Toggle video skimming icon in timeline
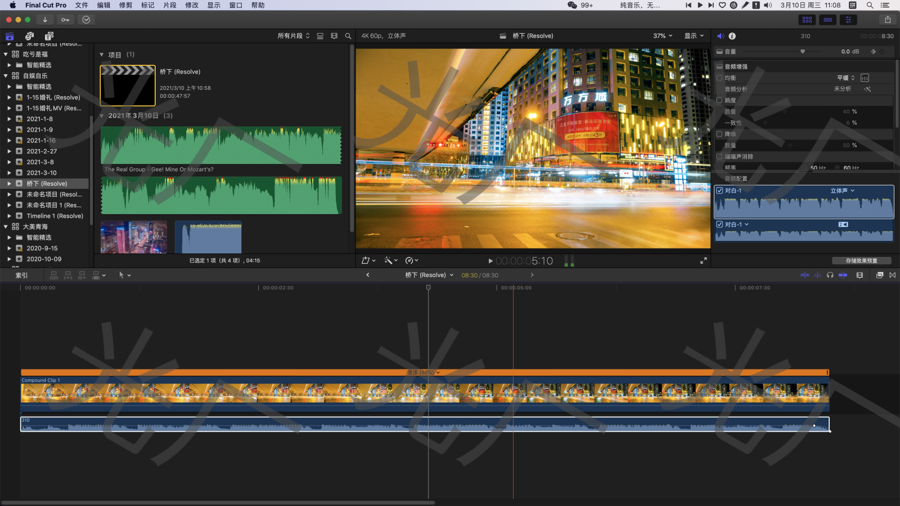Screen dimensions: 900x506 click(x=805, y=275)
